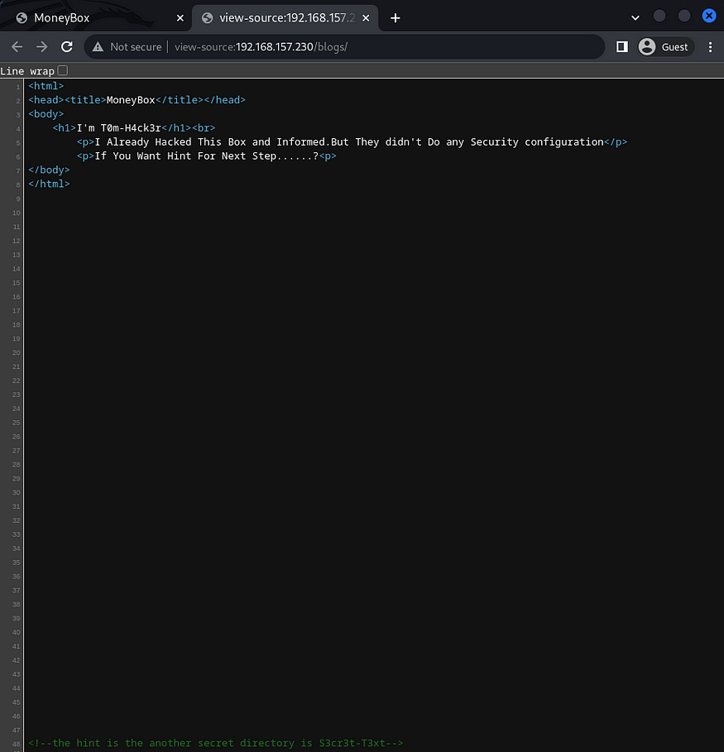Viewport: 724px width, 752px height.
Task: Click the view-source tab globe favicon
Action: coord(207,17)
